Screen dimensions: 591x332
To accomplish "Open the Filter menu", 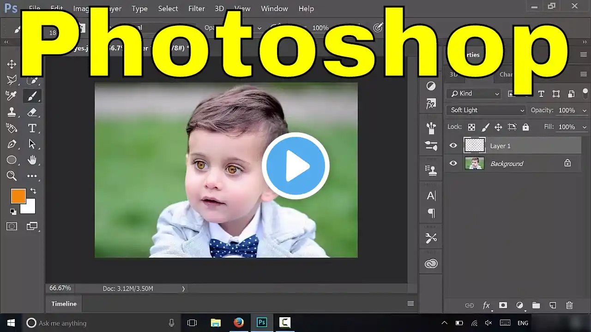I will (x=197, y=9).
